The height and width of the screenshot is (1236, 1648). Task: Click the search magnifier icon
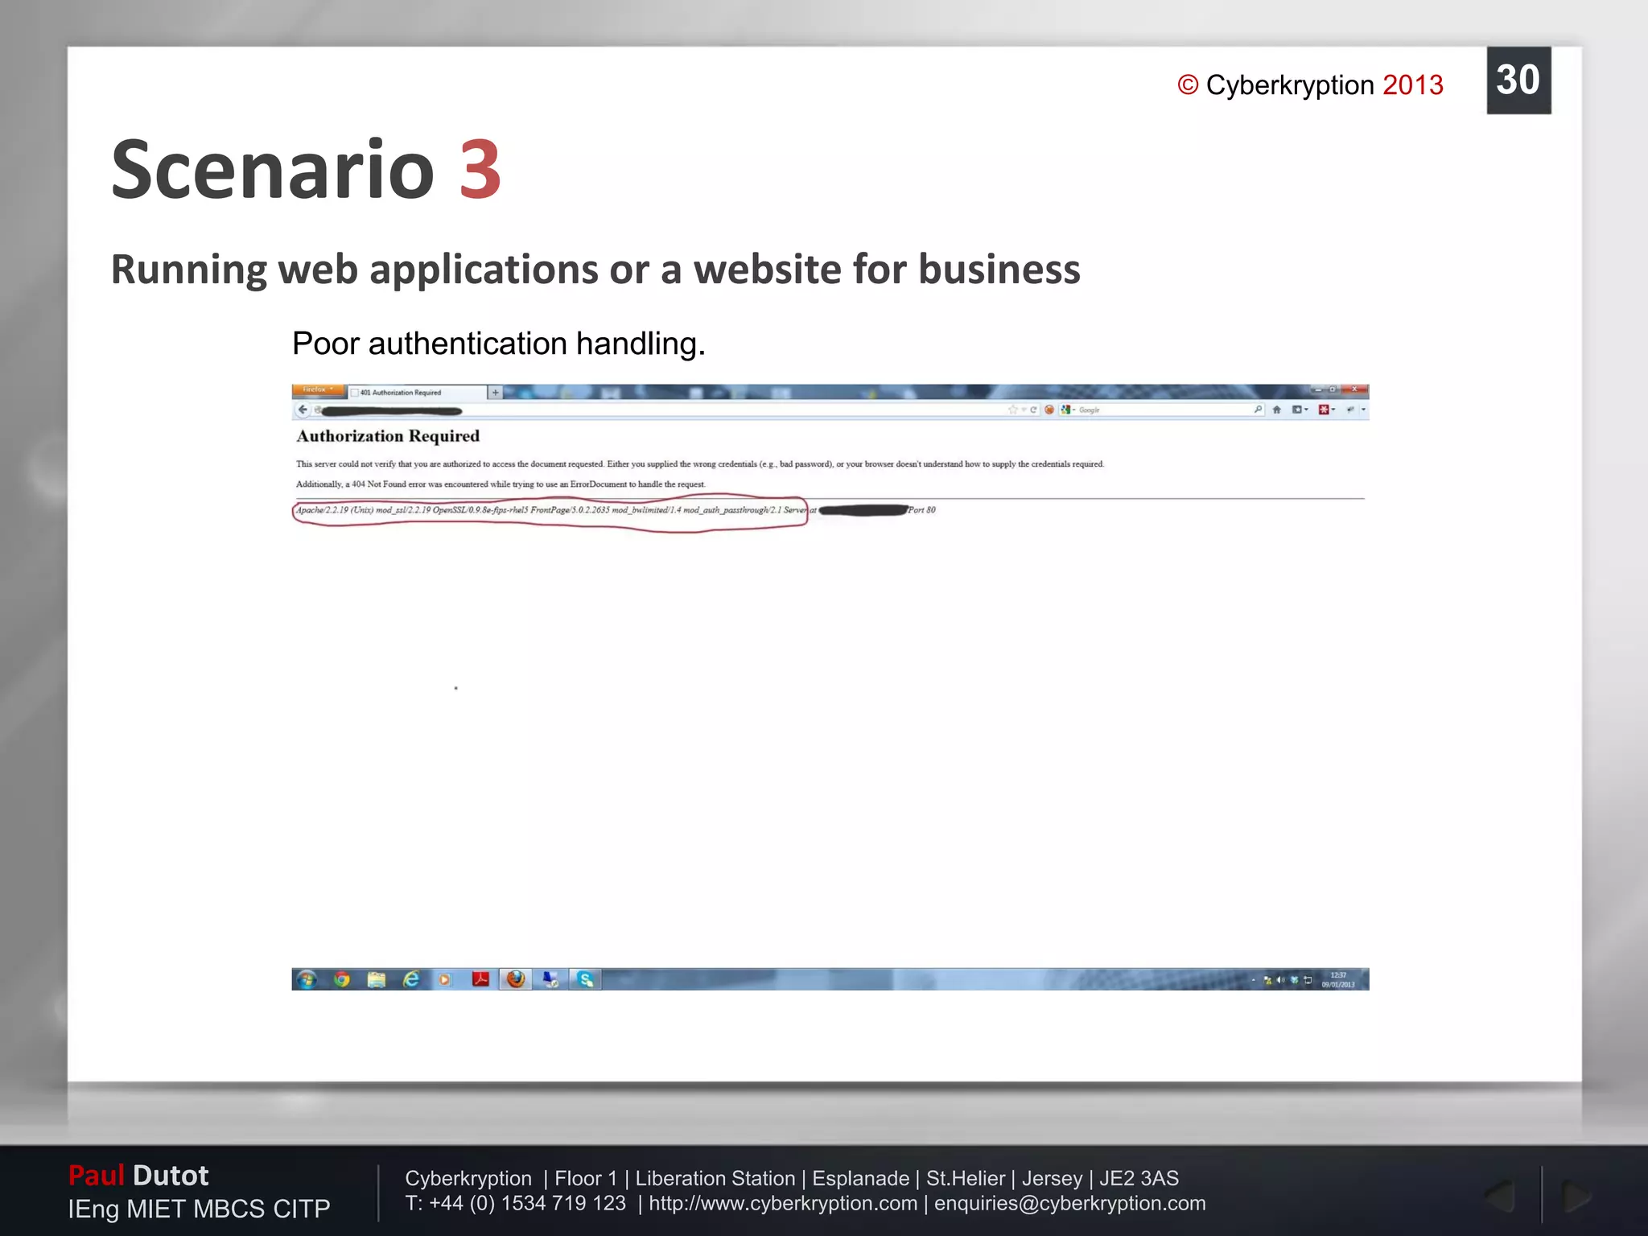[x=1258, y=410]
